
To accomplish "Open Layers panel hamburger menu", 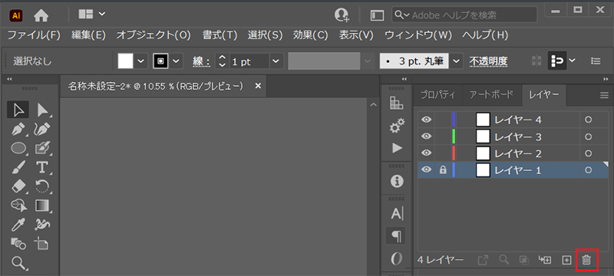I will point(604,95).
